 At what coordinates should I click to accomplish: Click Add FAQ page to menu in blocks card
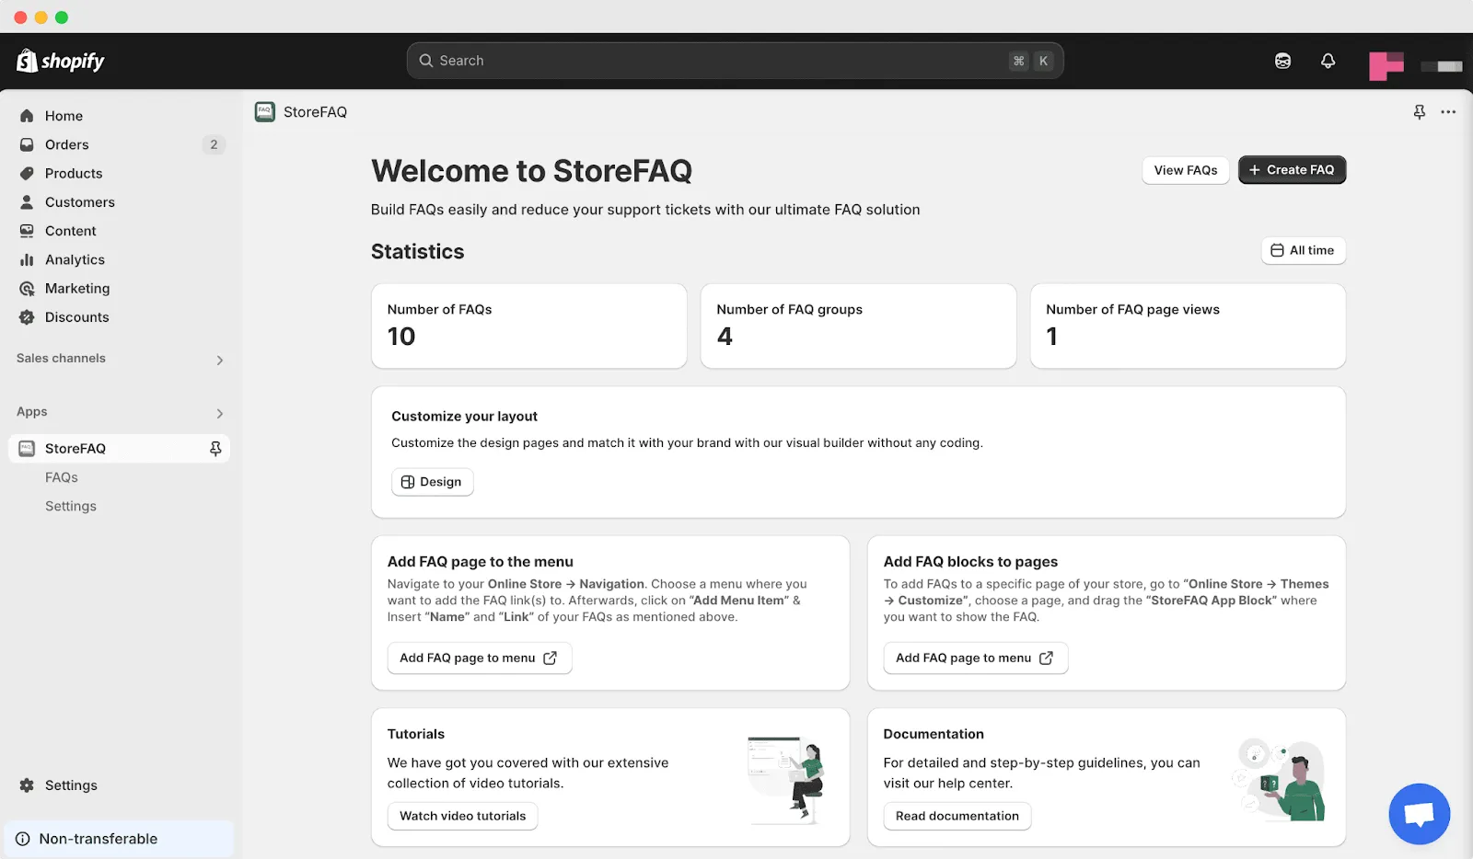coord(976,658)
